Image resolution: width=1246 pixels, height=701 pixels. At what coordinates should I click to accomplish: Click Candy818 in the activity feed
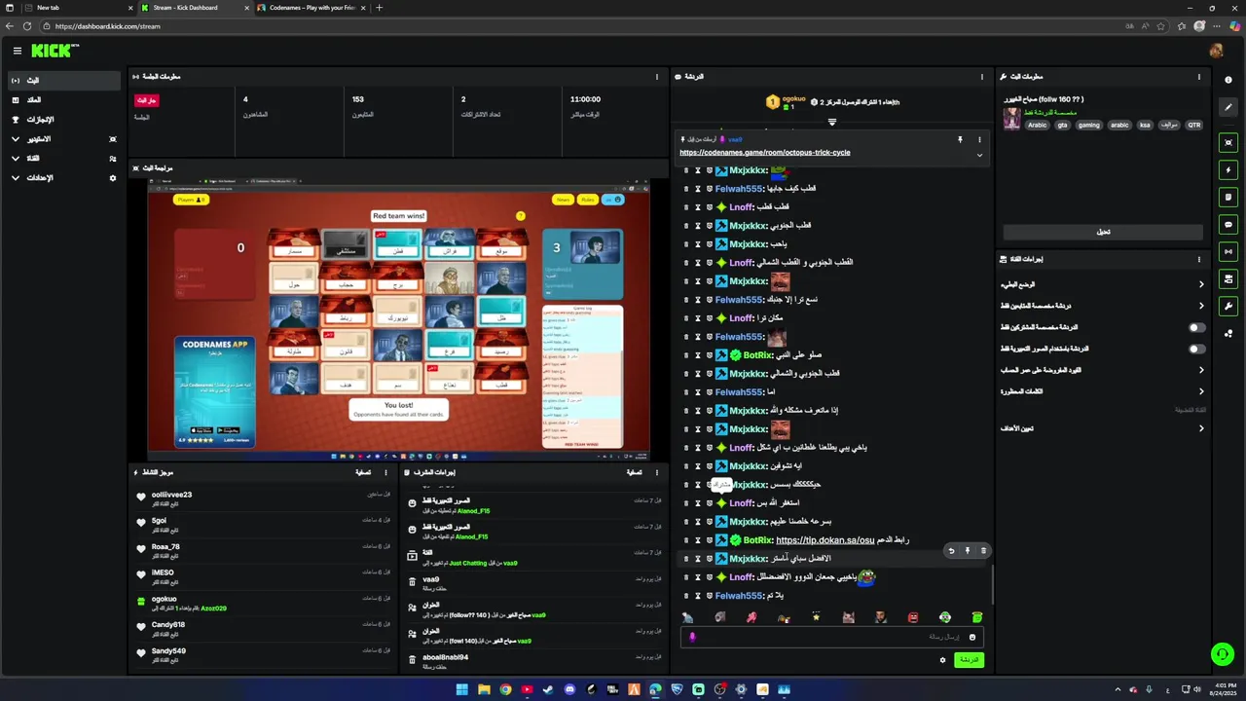pyautogui.click(x=168, y=625)
